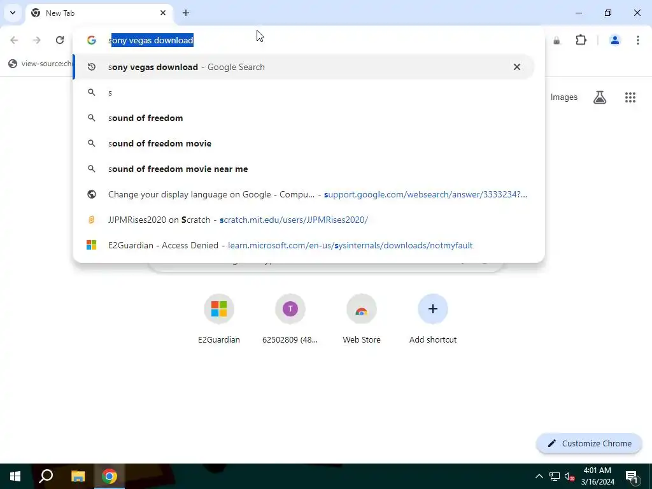Click the muted volume tray icon
Viewport: 652px width, 489px height.
click(569, 476)
